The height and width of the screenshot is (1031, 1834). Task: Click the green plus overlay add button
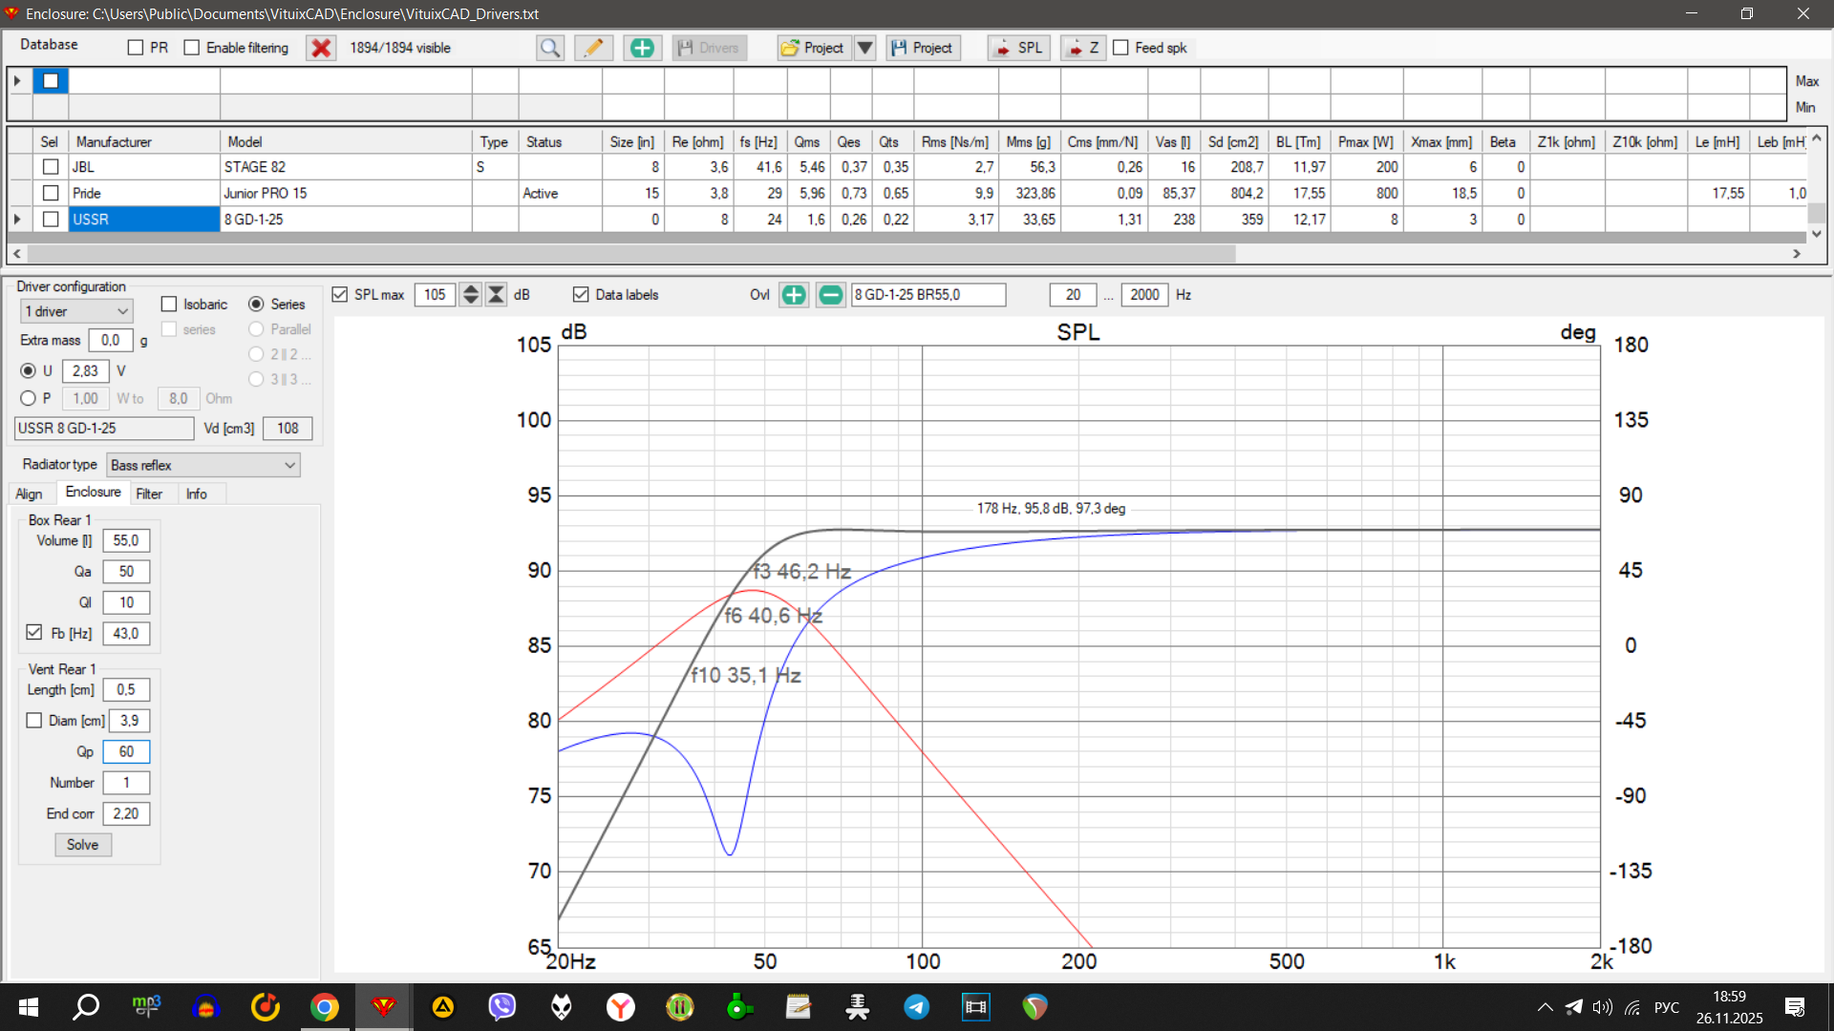[793, 295]
